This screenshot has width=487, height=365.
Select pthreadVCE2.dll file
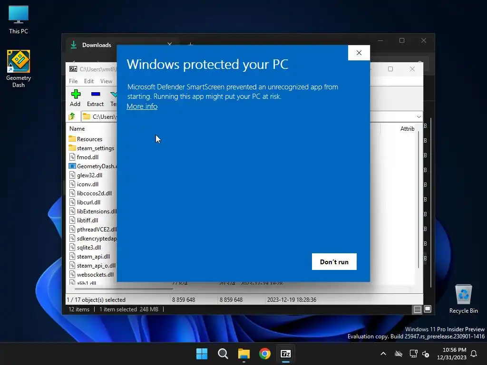pyautogui.click(x=92, y=229)
